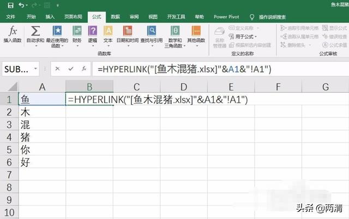Select column E header
This screenshot has height=219, width=349.
[231, 87]
